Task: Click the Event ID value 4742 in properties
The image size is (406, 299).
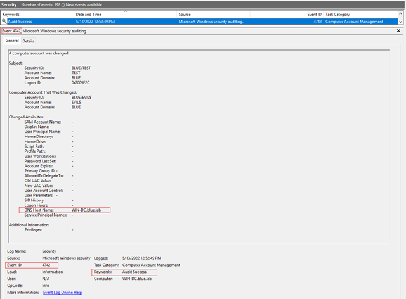Action: (x=46, y=265)
